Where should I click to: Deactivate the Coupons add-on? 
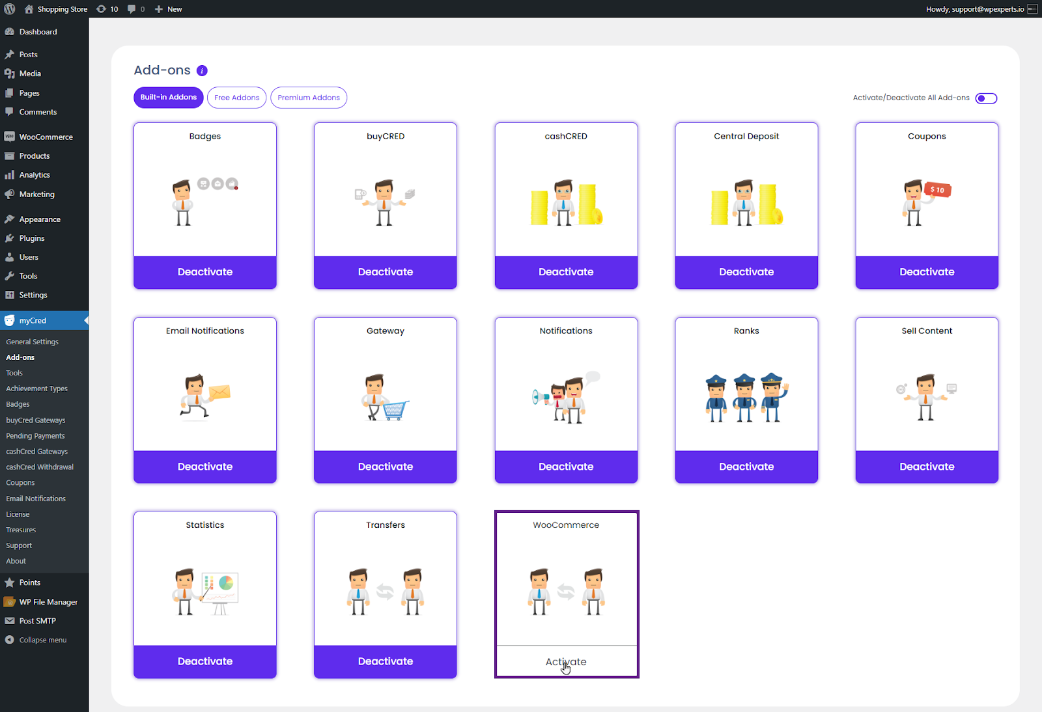[x=927, y=272]
